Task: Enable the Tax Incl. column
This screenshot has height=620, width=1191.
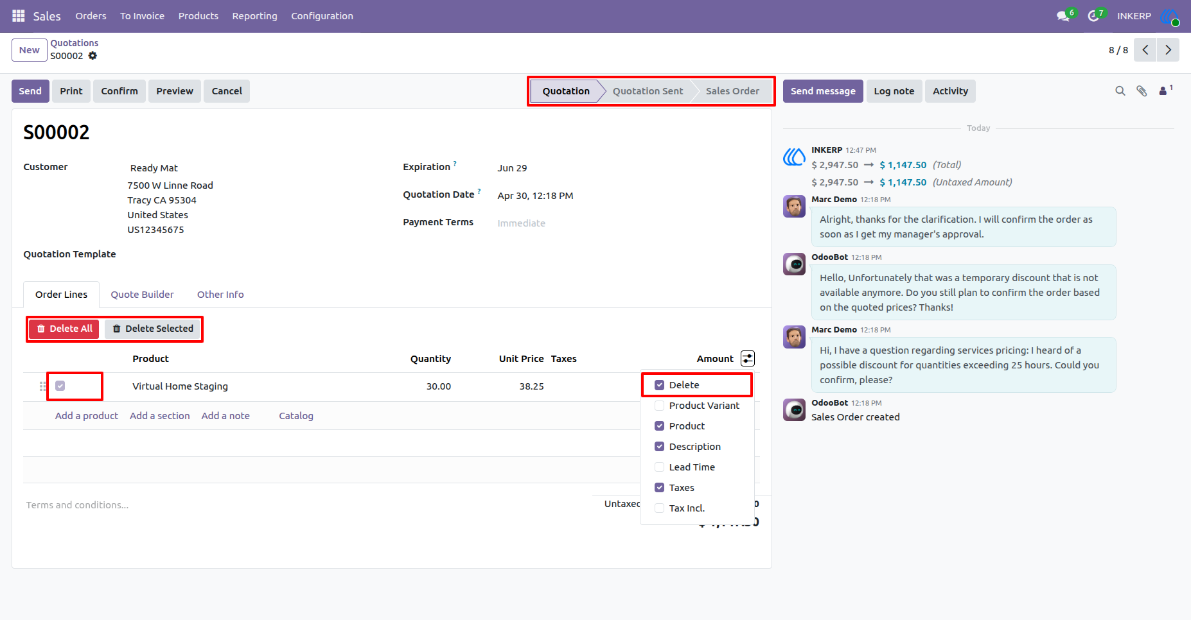Action: coord(659,508)
